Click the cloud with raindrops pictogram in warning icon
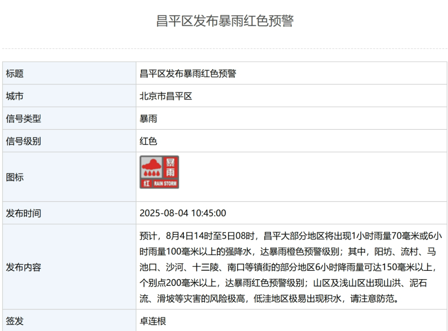The width and height of the screenshot is (448, 331). pos(152,167)
